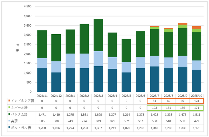The width and height of the screenshot is (209, 137).
Task: Click the light blue English segment of 2025/1 bar
Action: coord(70,61)
